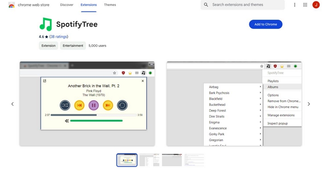Screen dimensions: 322x173
Task: Expand Enigma submenu arrow
Action: (x=260, y=122)
